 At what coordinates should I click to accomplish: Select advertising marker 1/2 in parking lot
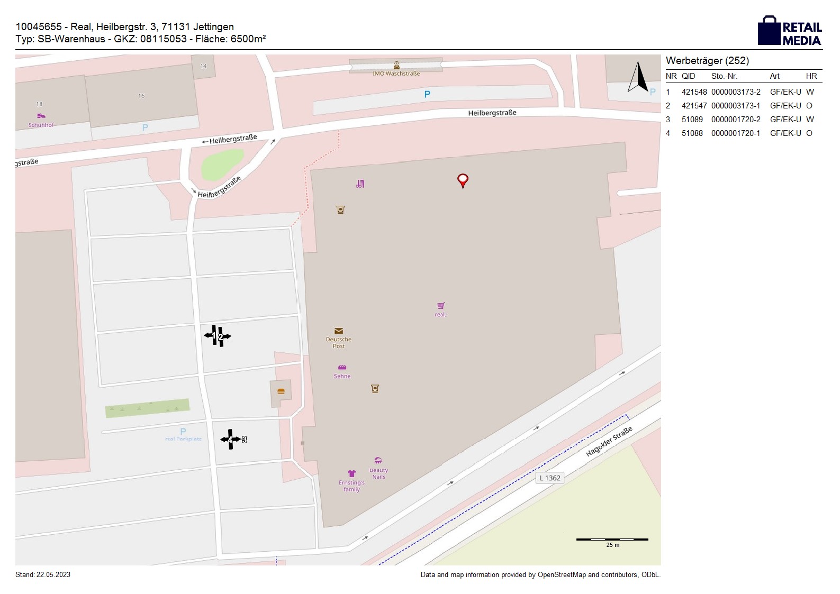(x=218, y=336)
